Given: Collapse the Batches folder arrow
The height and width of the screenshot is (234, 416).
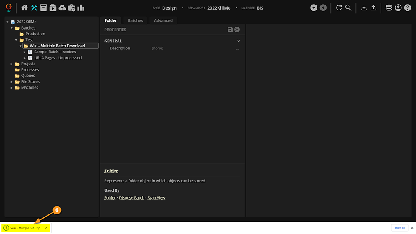Looking at the screenshot, I should pyautogui.click(x=12, y=28).
